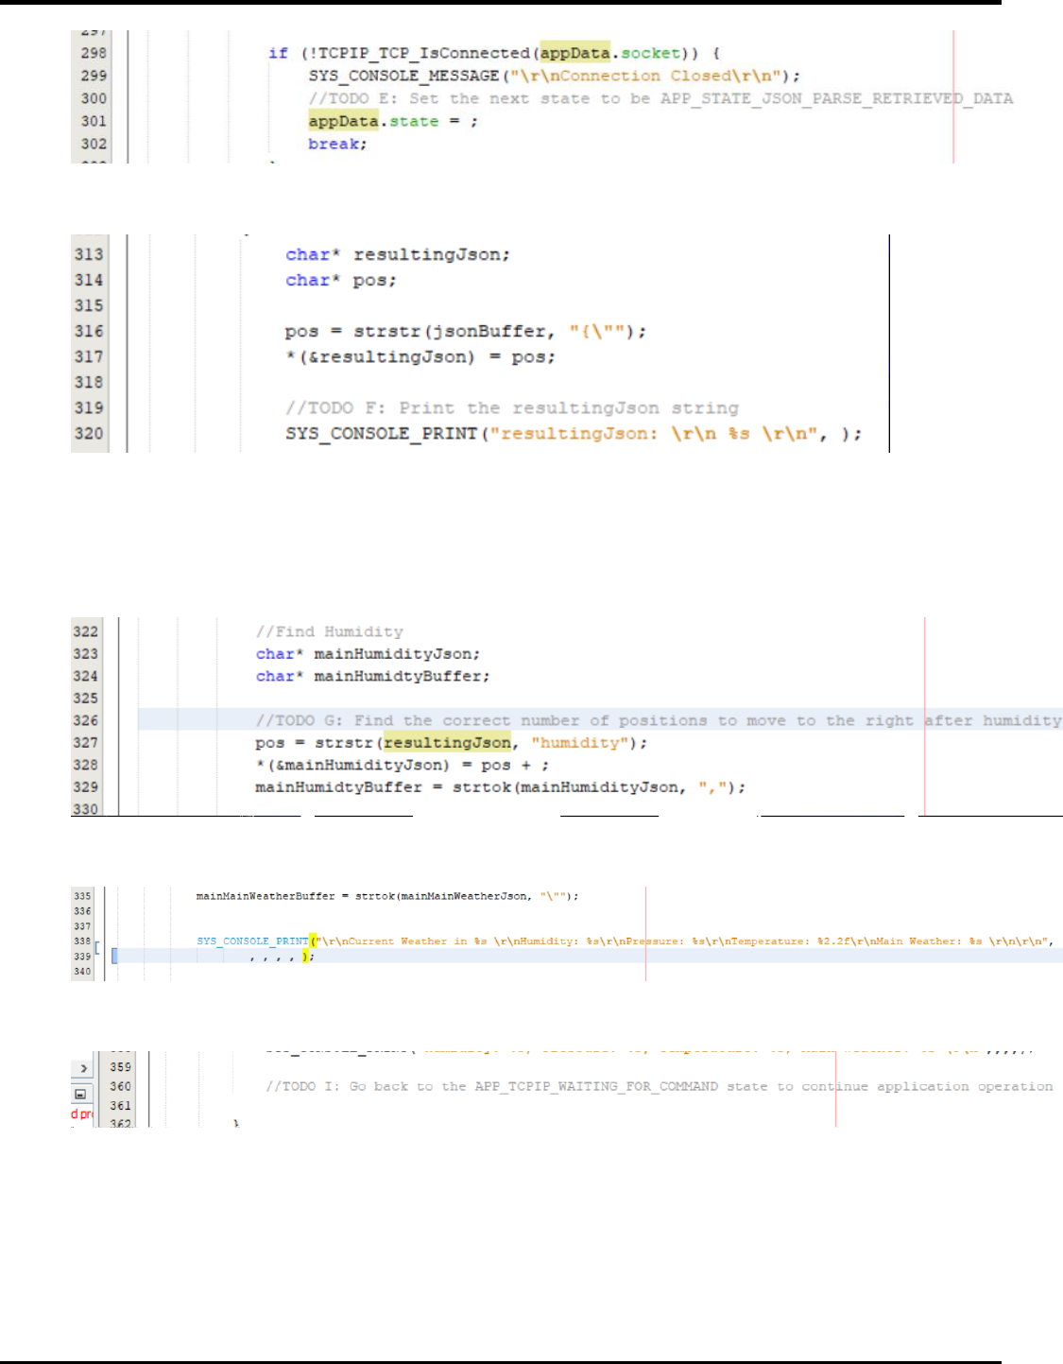The height and width of the screenshot is (1364, 1063).
Task: Click line number 329 in the gutter
Action: 85,786
